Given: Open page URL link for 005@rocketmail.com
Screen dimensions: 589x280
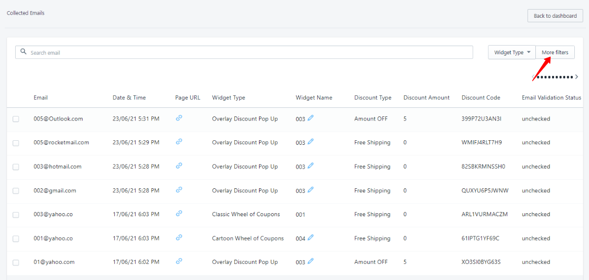Looking at the screenshot, I should [x=179, y=142].
